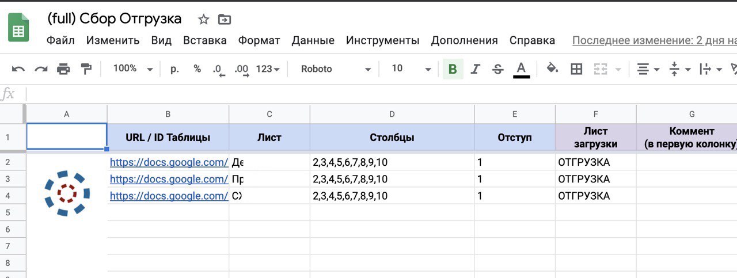Print the spreadsheet using the printer icon
This screenshot has height=278, width=737.
[x=63, y=69]
